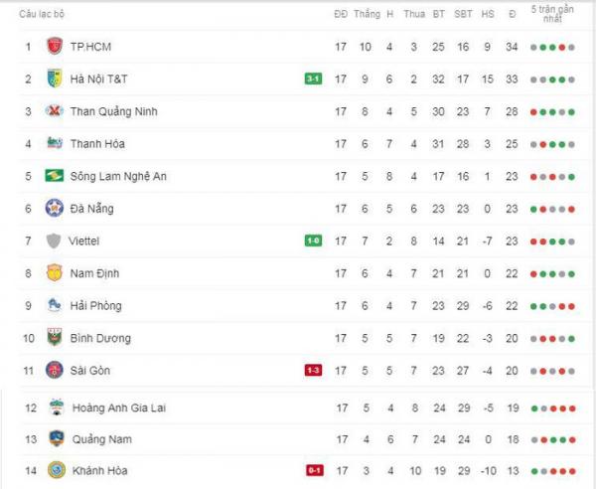Click the red 1-3 Sài Gòn score badge
Image resolution: width=596 pixels, height=489 pixels.
[x=313, y=371]
